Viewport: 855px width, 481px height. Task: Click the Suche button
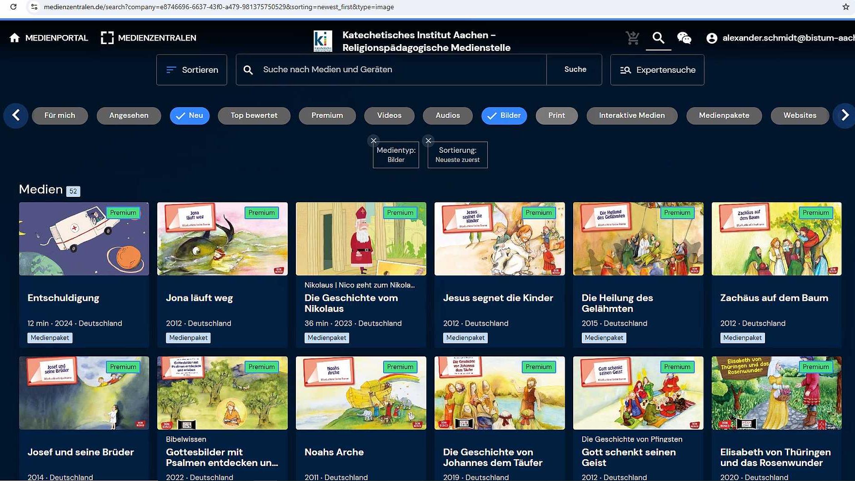point(575,70)
